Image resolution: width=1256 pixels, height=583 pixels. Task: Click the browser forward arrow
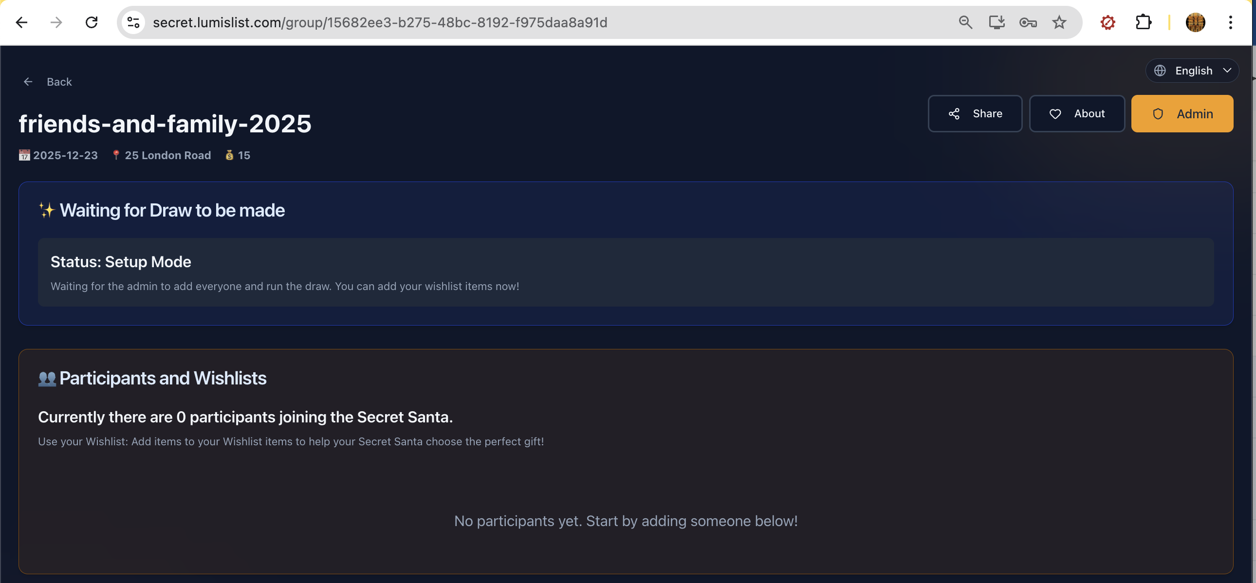pos(56,22)
